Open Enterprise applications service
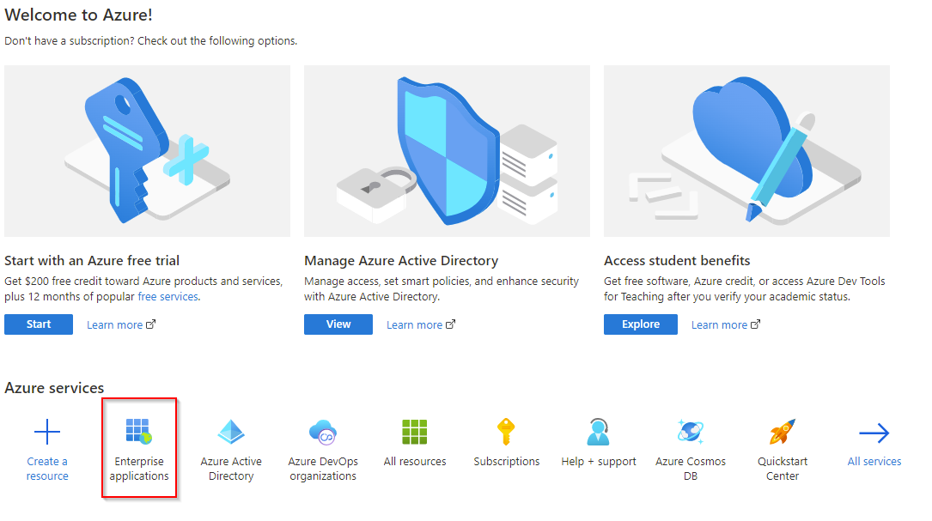 coord(138,448)
